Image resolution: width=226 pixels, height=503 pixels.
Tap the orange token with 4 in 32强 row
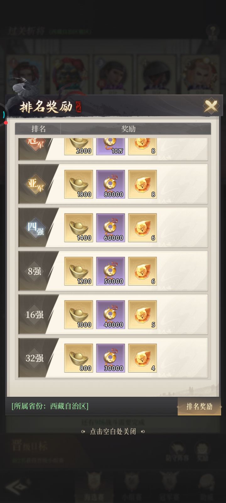pos(143,358)
